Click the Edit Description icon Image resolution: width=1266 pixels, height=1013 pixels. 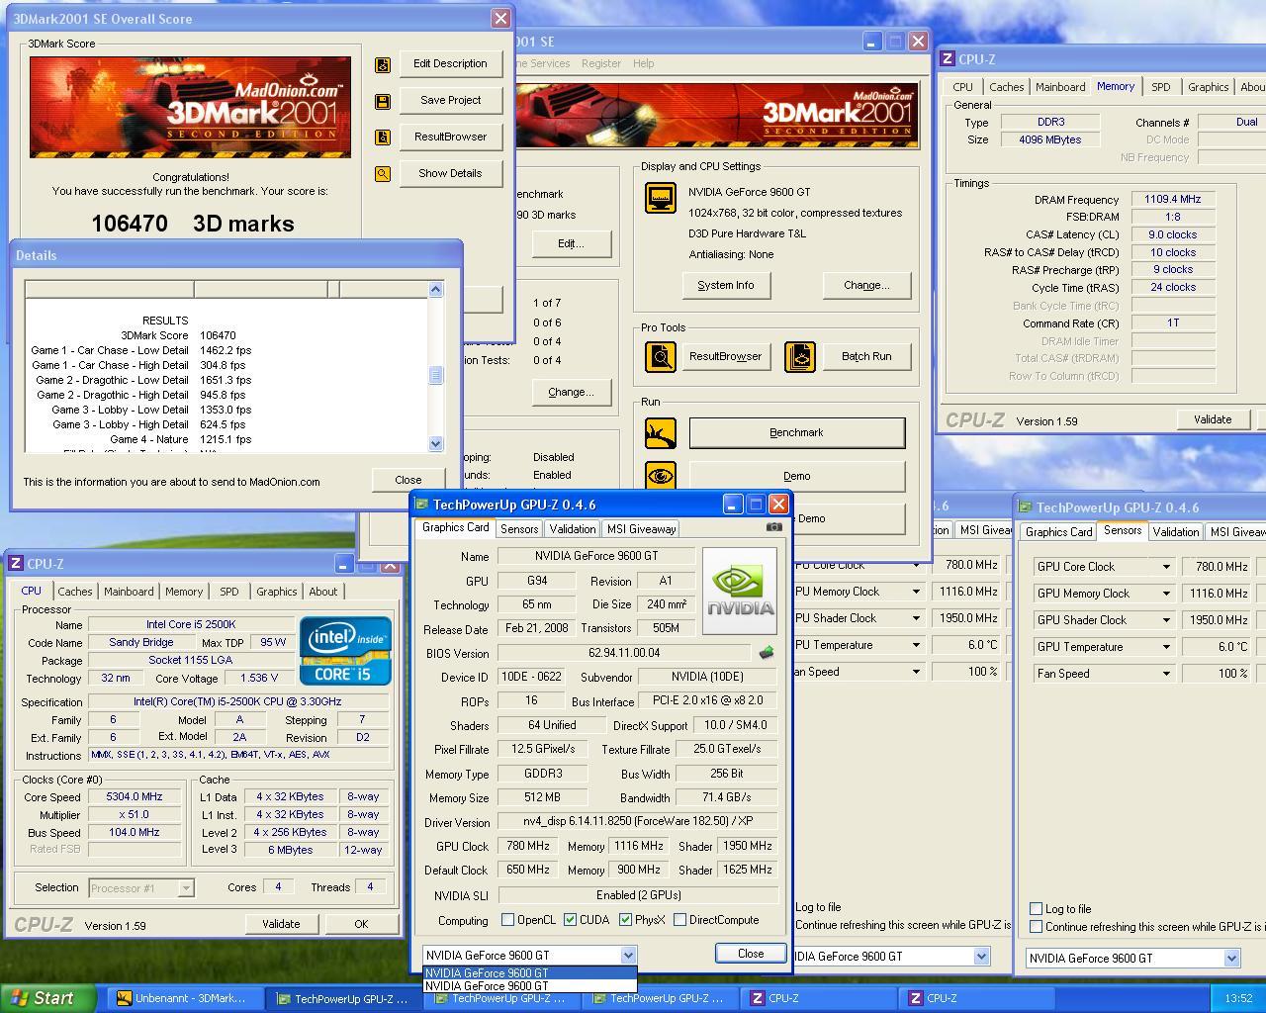(383, 64)
